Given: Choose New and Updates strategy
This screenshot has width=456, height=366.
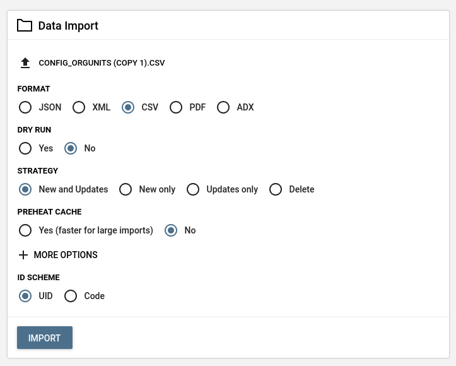Looking at the screenshot, I should (x=25, y=189).
